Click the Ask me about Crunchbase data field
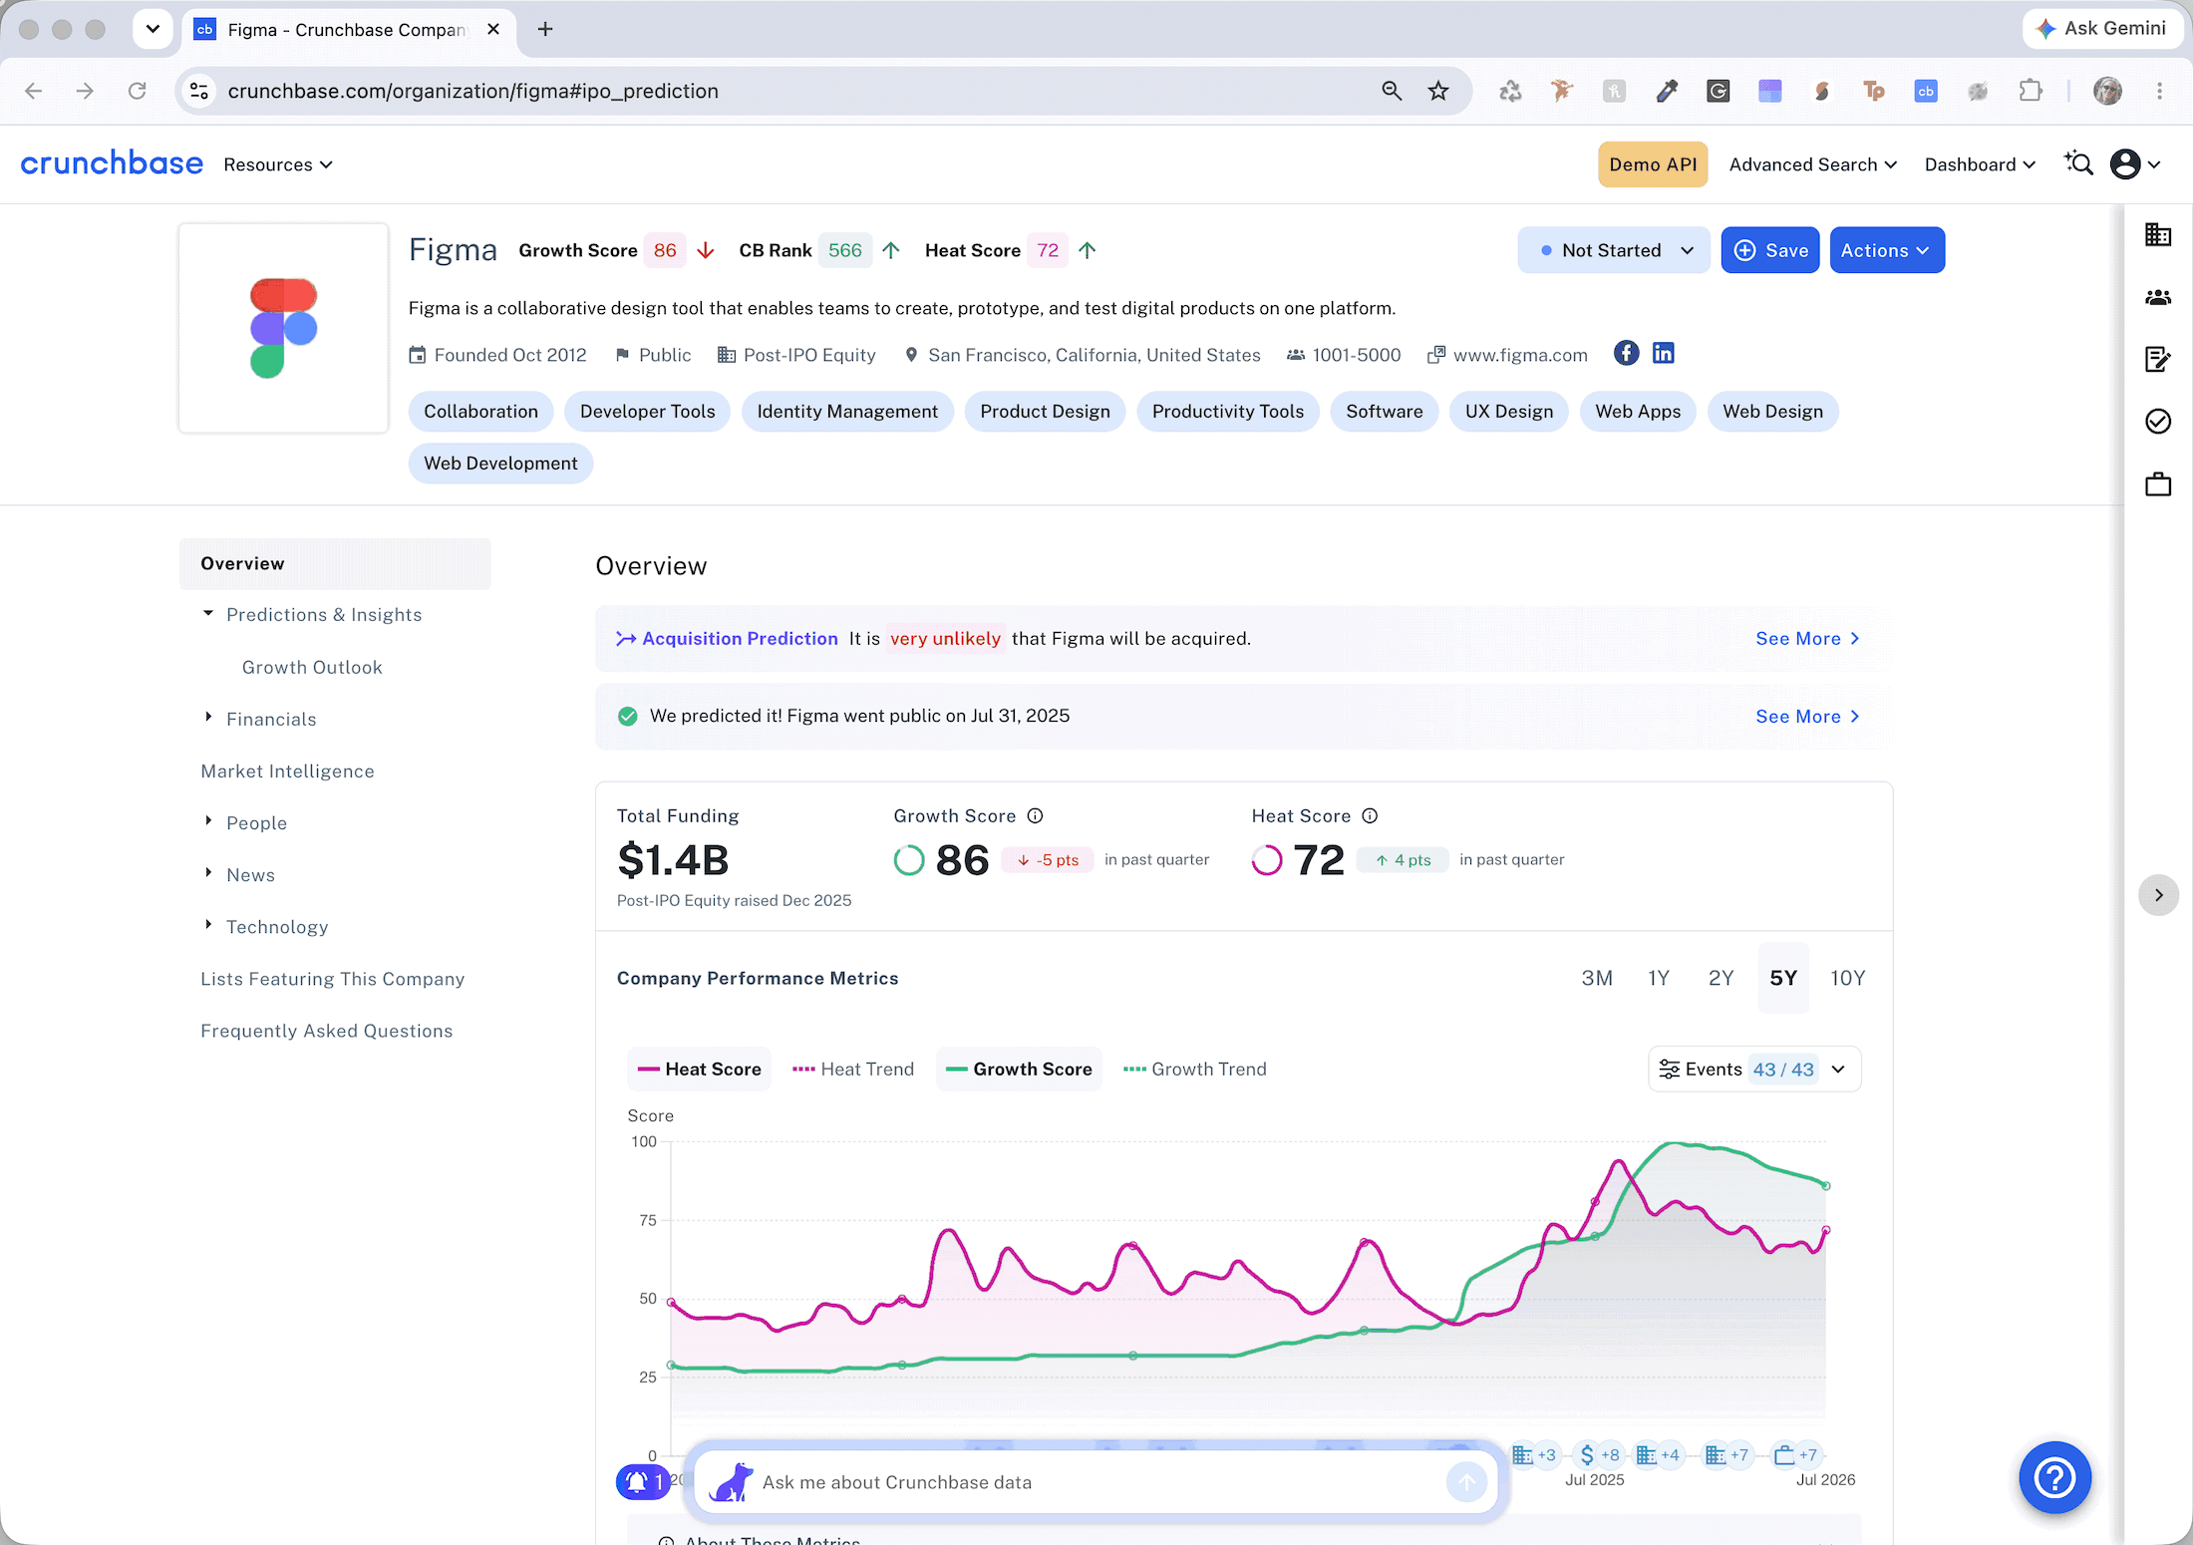 pyautogui.click(x=1096, y=1482)
